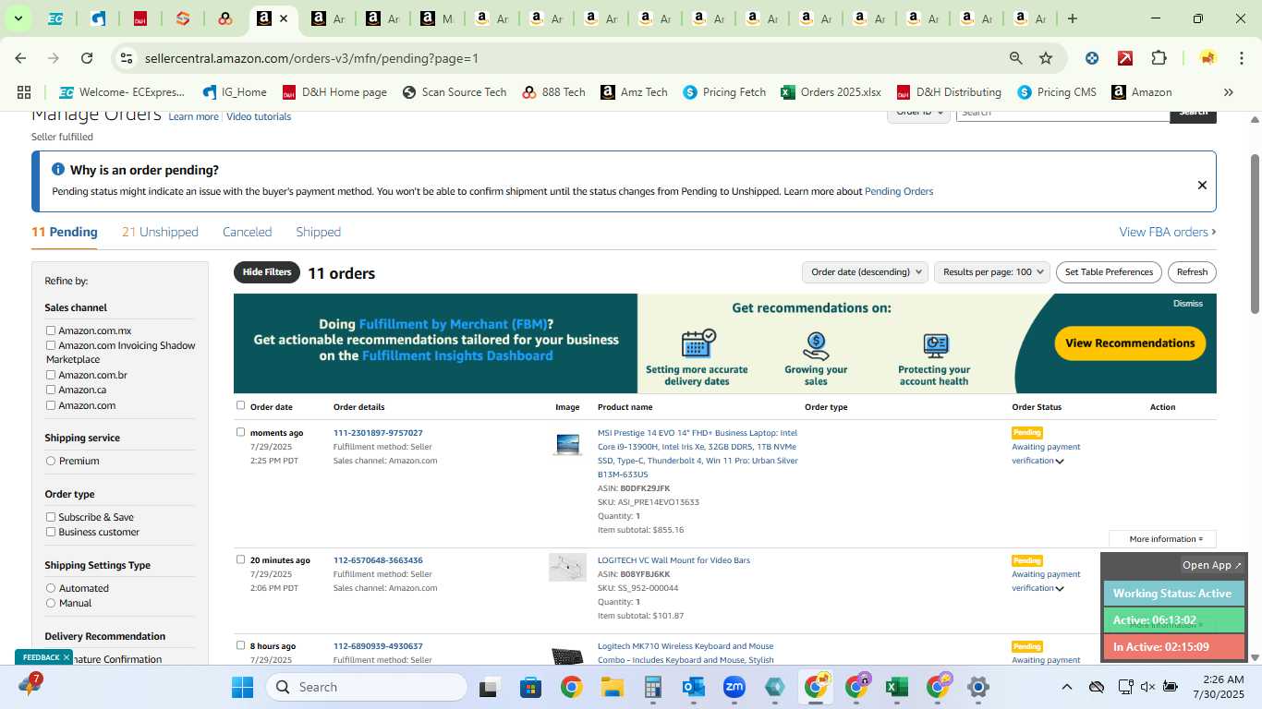Expand Awaiting payment verification for Logitech order
Image resolution: width=1262 pixels, height=709 pixels.
click(1060, 589)
